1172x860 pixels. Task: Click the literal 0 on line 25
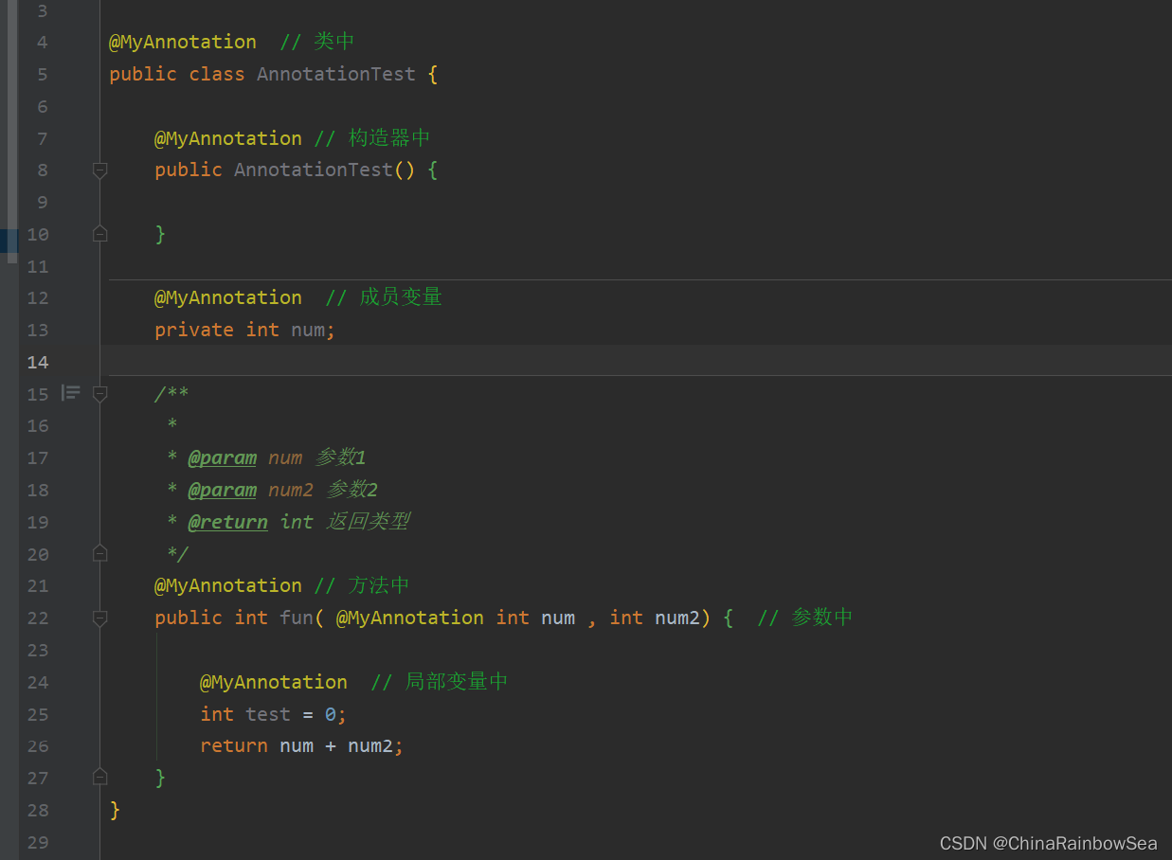[331, 714]
